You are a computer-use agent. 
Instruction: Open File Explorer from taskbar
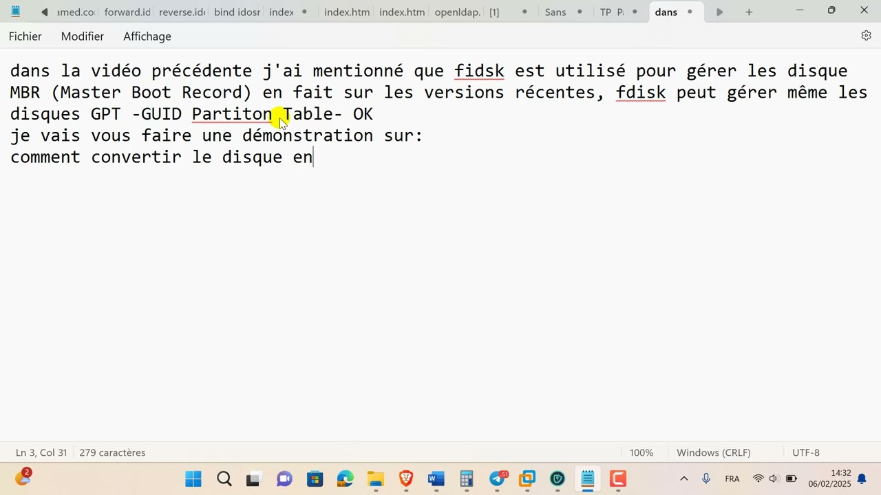375,479
